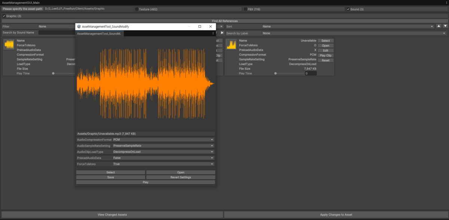Enable the Texture (482) checkbox
This screenshot has height=220, width=449.
pos(137,9)
